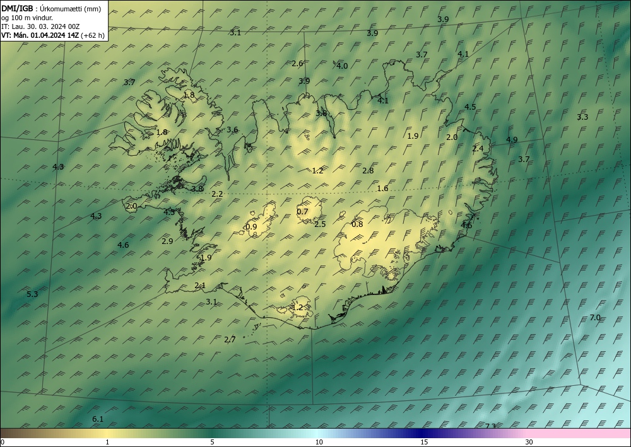The image size is (631, 447).
Task: Click the 2.7 value on the map
Action: point(230,340)
